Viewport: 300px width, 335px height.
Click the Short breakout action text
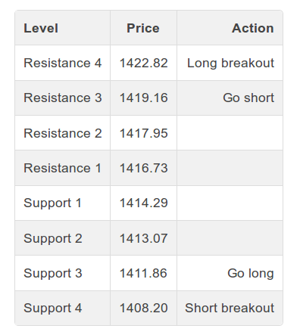[230, 308]
